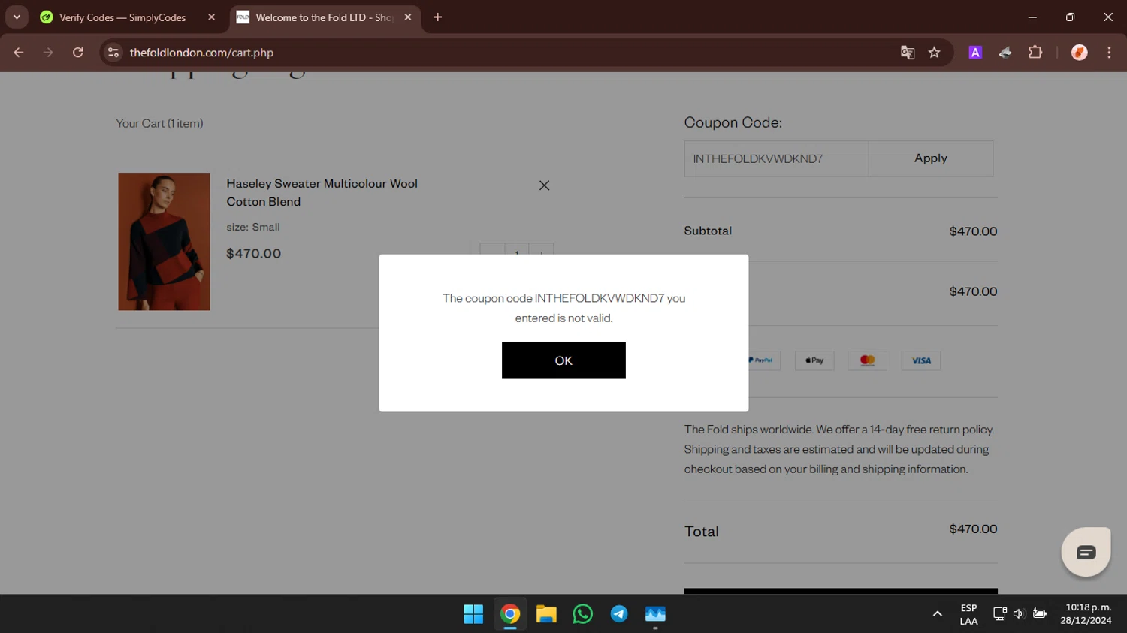1127x633 pixels.
Task: Click the Subtotal $470.00 amount
Action: (x=973, y=231)
